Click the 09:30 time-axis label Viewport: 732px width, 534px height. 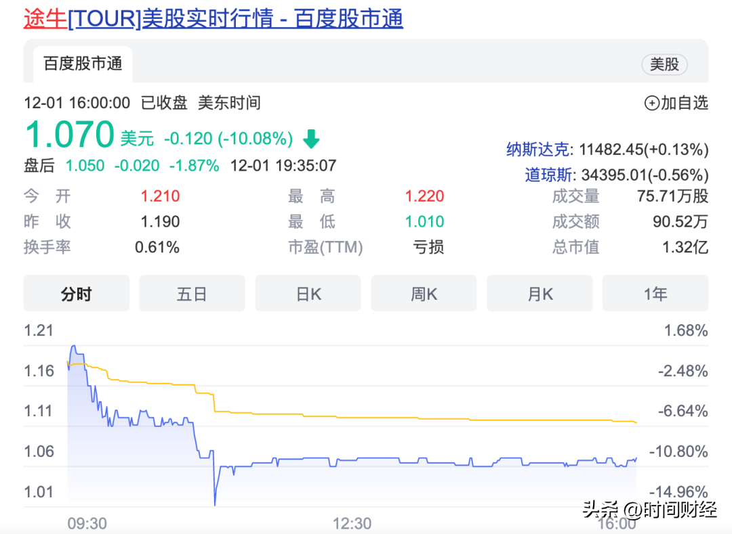click(x=87, y=523)
